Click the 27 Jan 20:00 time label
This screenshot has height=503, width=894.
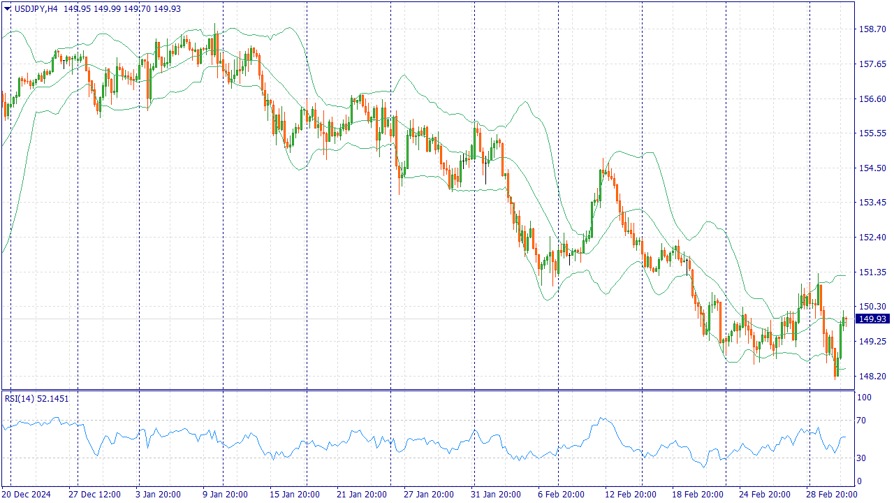(428, 495)
